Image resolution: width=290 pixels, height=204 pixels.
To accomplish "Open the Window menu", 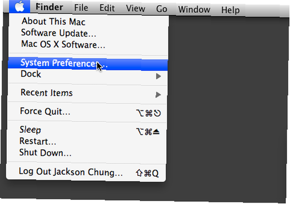I will coord(194,10).
